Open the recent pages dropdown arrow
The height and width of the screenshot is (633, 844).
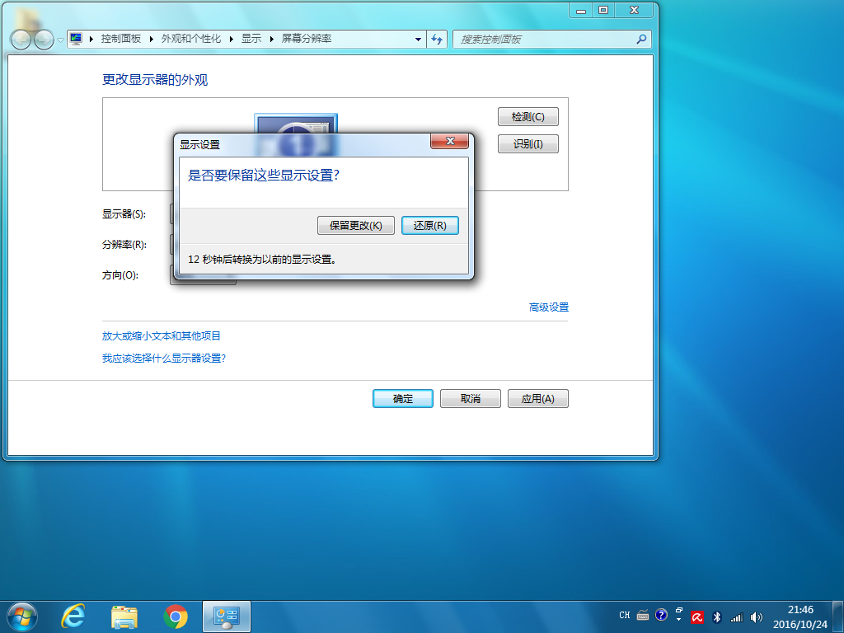60,40
